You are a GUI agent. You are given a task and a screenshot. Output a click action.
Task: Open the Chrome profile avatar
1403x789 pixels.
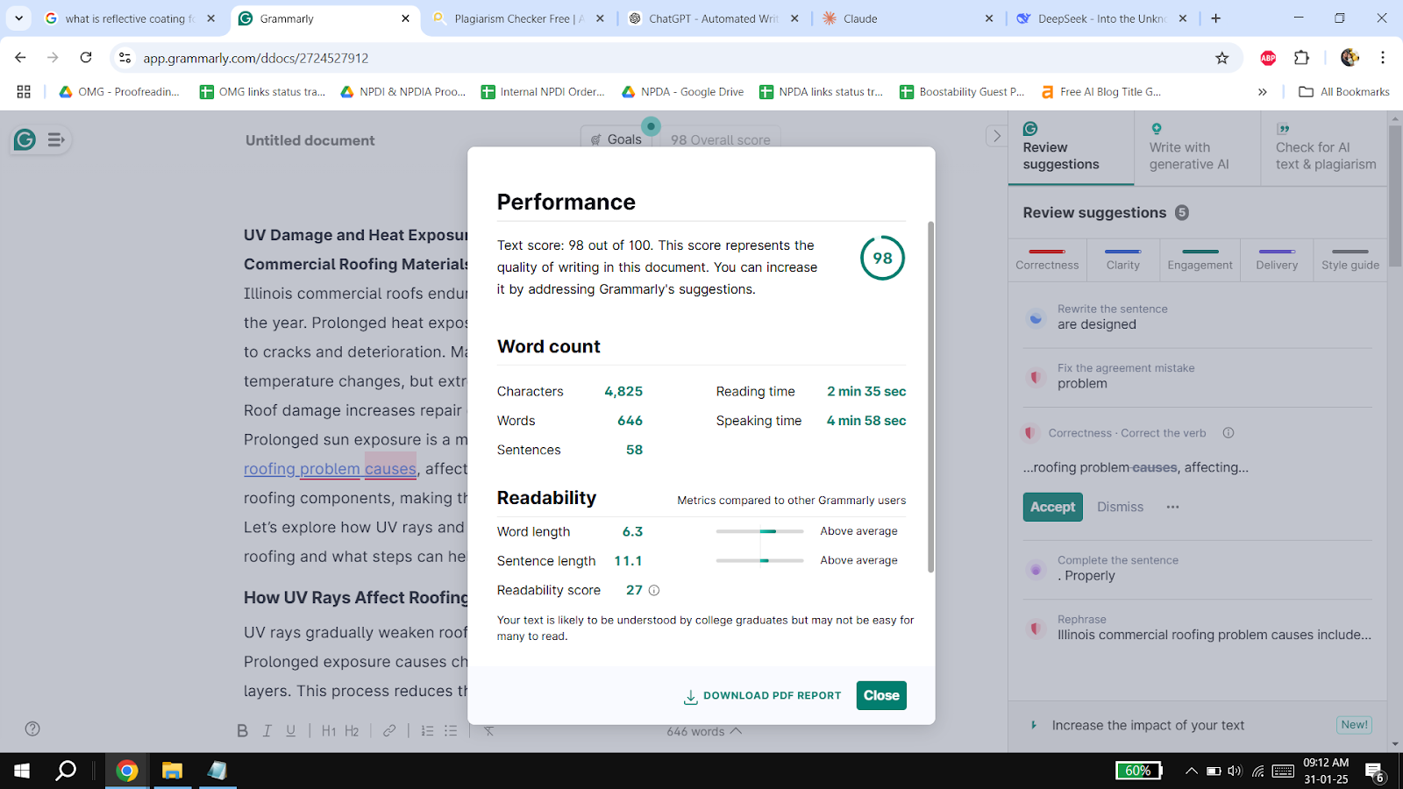1350,58
